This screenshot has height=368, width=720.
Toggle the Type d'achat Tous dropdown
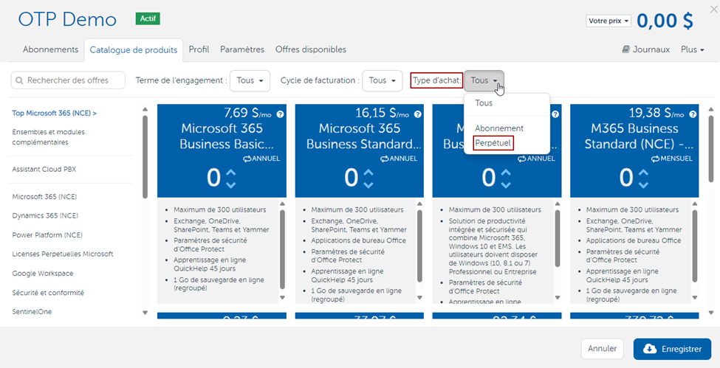pos(484,81)
